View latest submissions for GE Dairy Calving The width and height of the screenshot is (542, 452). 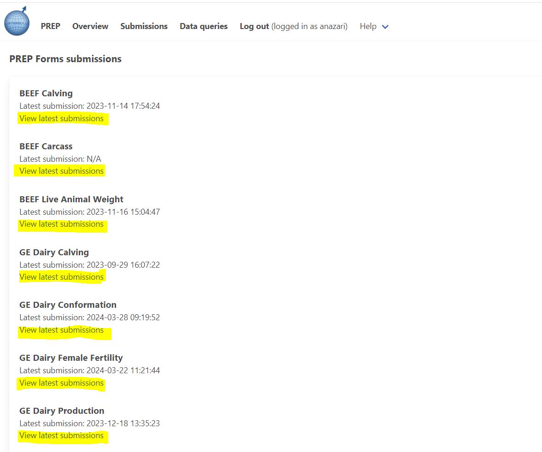click(61, 277)
